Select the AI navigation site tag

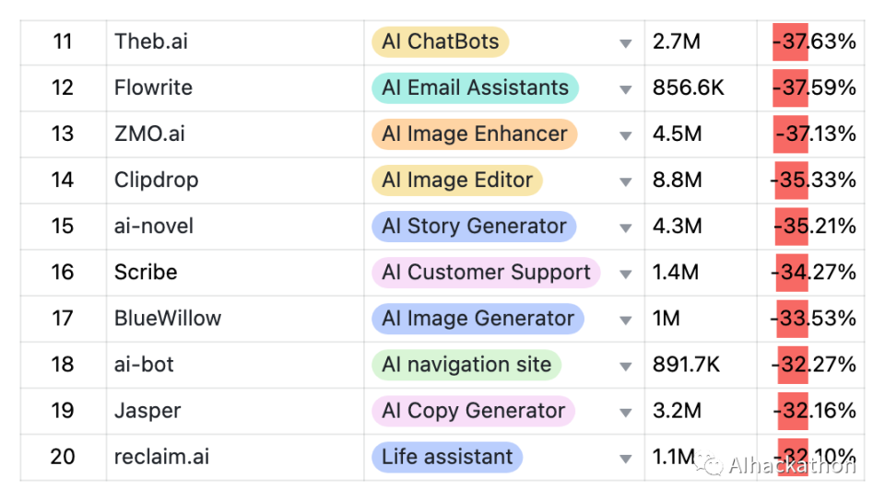(x=466, y=365)
